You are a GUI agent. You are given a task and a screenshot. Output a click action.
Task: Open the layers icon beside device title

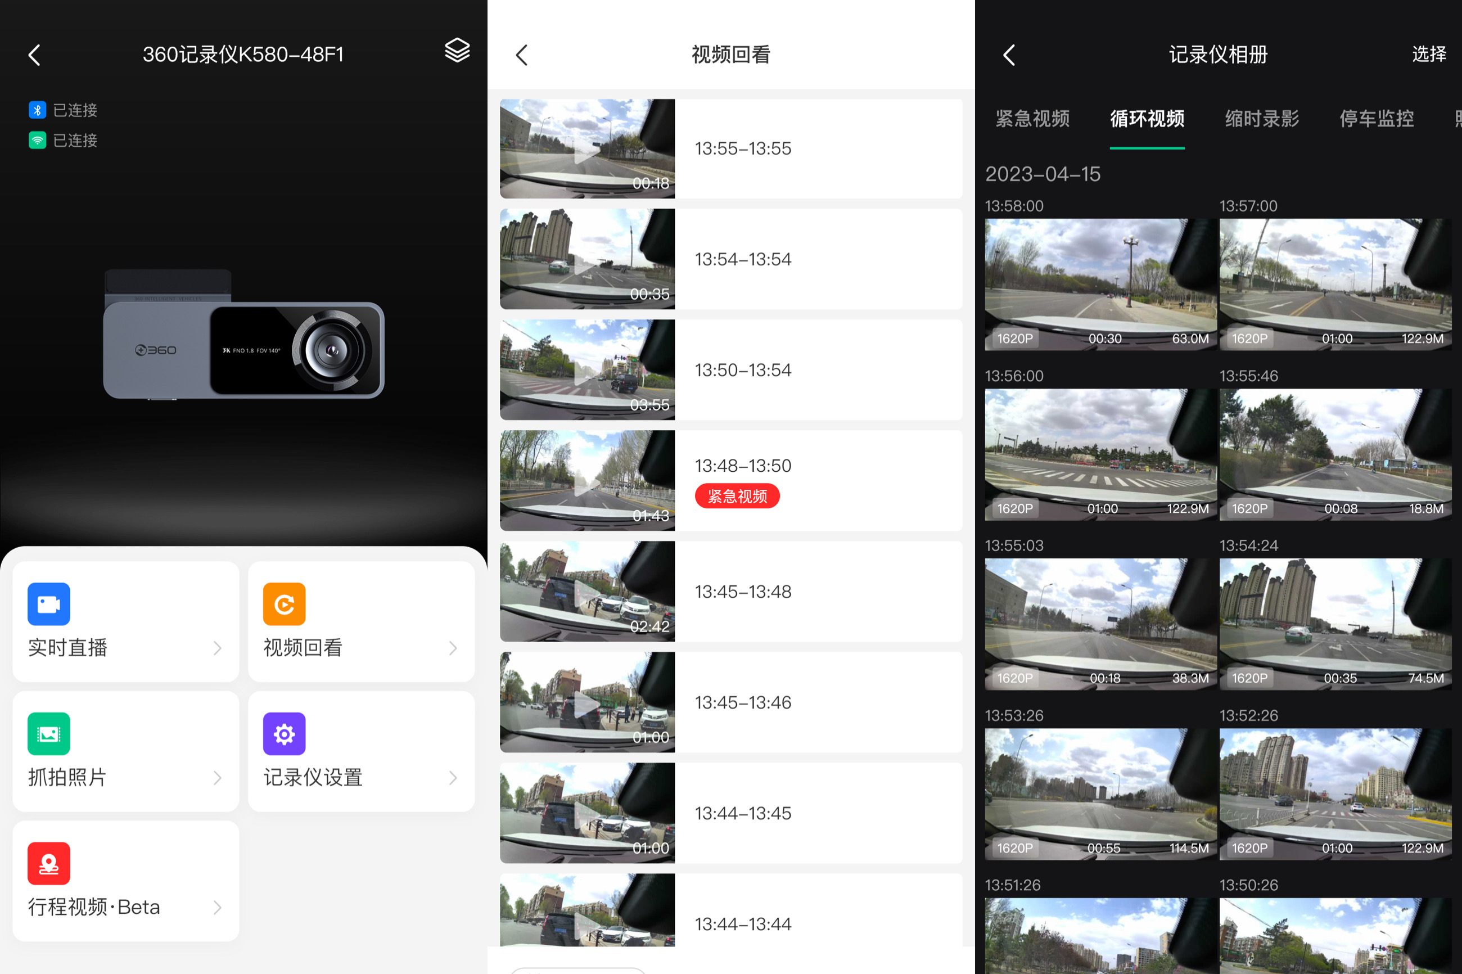tap(457, 51)
